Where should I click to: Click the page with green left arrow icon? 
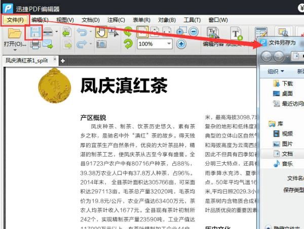click(x=67, y=32)
